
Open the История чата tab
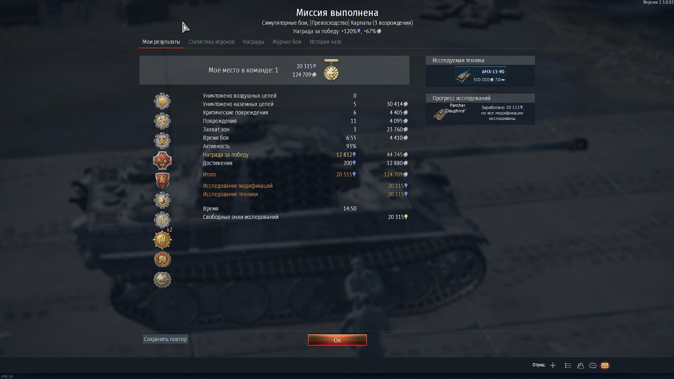(x=325, y=42)
